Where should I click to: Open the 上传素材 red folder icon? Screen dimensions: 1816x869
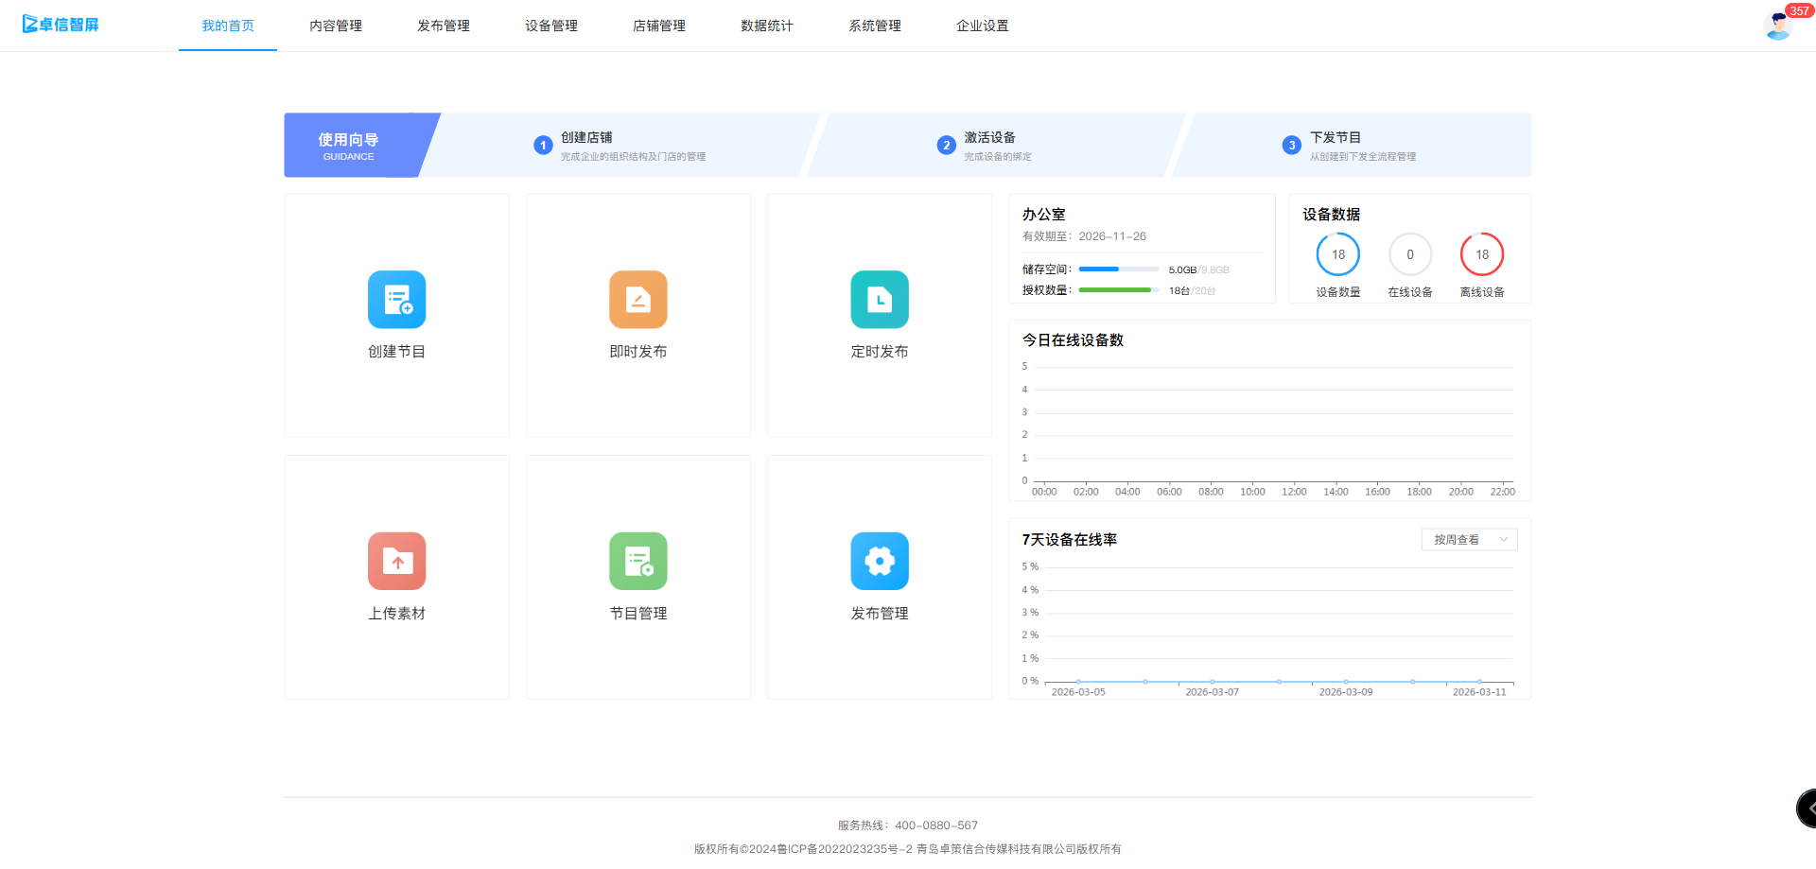coord(396,561)
